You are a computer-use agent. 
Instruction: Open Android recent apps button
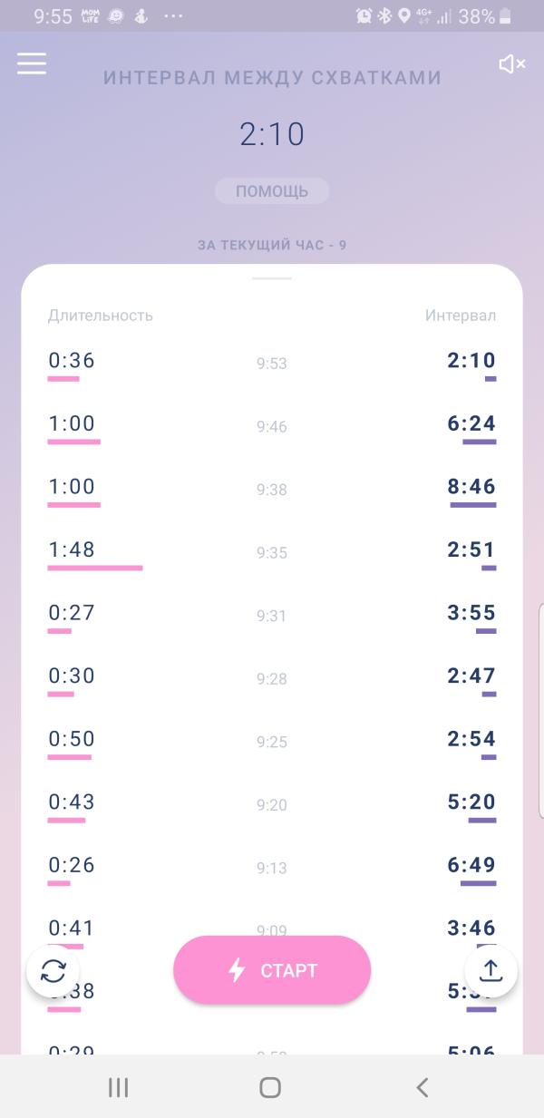pos(119,1087)
